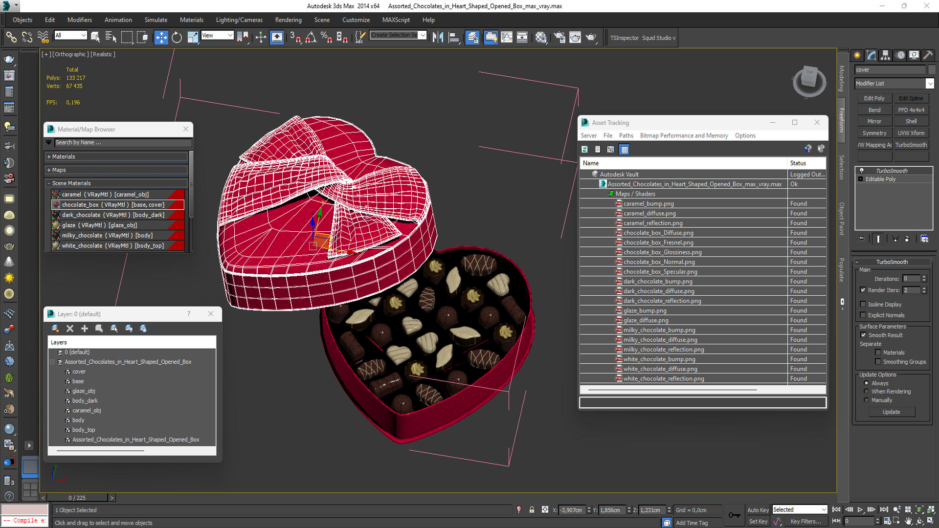The width and height of the screenshot is (939, 528).
Task: Click Play Animation button
Action: point(860,509)
